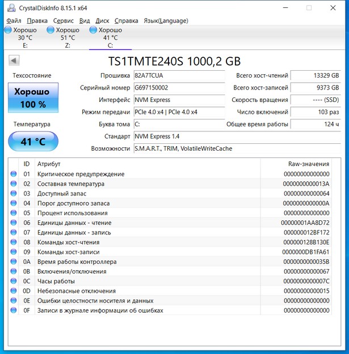Click status dot for 0F Записи в журнале
Image resolution: width=349 pixels, height=354 pixels.
[x=14, y=310]
